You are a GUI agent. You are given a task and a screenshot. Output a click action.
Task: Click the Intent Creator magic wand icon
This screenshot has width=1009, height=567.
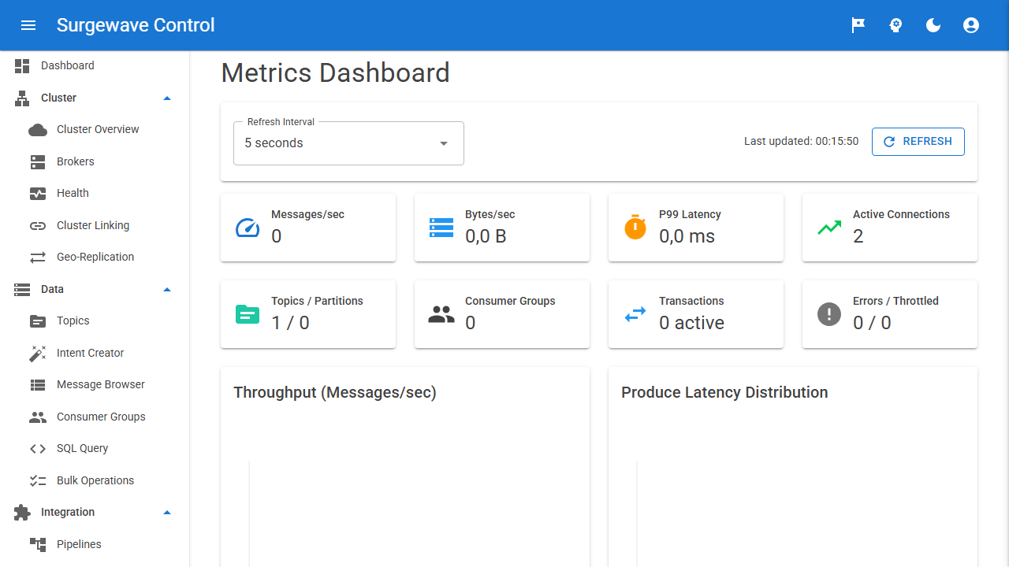click(x=38, y=354)
